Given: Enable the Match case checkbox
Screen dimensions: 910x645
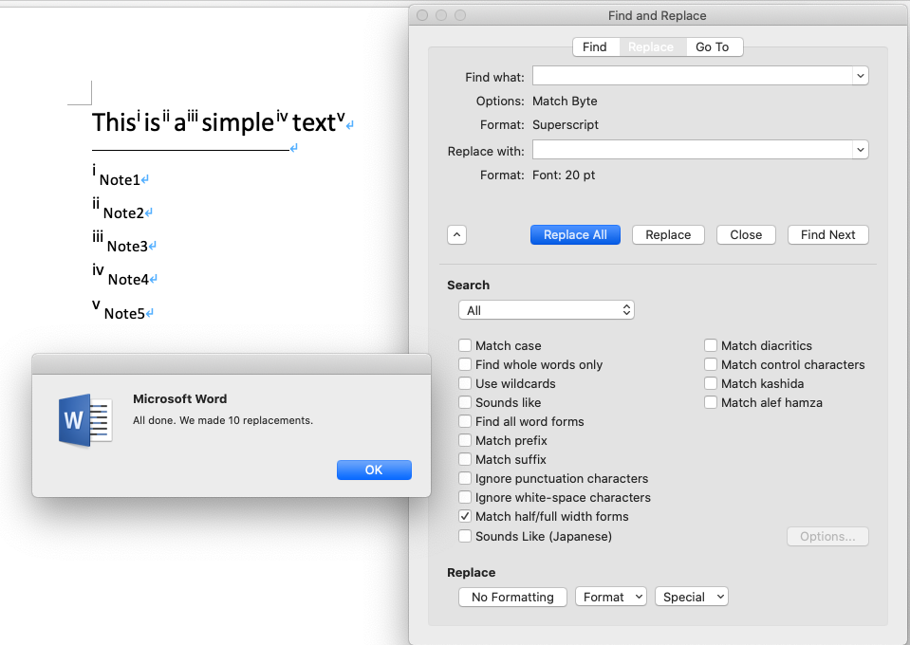Looking at the screenshot, I should (465, 345).
